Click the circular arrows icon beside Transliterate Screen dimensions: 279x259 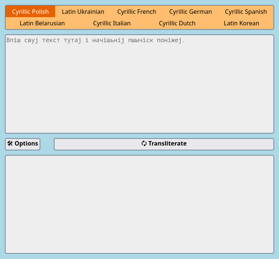[x=144, y=144]
